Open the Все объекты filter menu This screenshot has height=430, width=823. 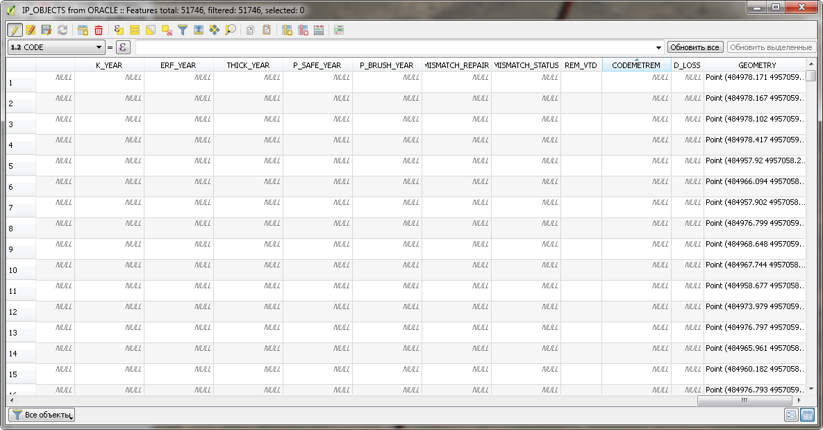[x=42, y=415]
